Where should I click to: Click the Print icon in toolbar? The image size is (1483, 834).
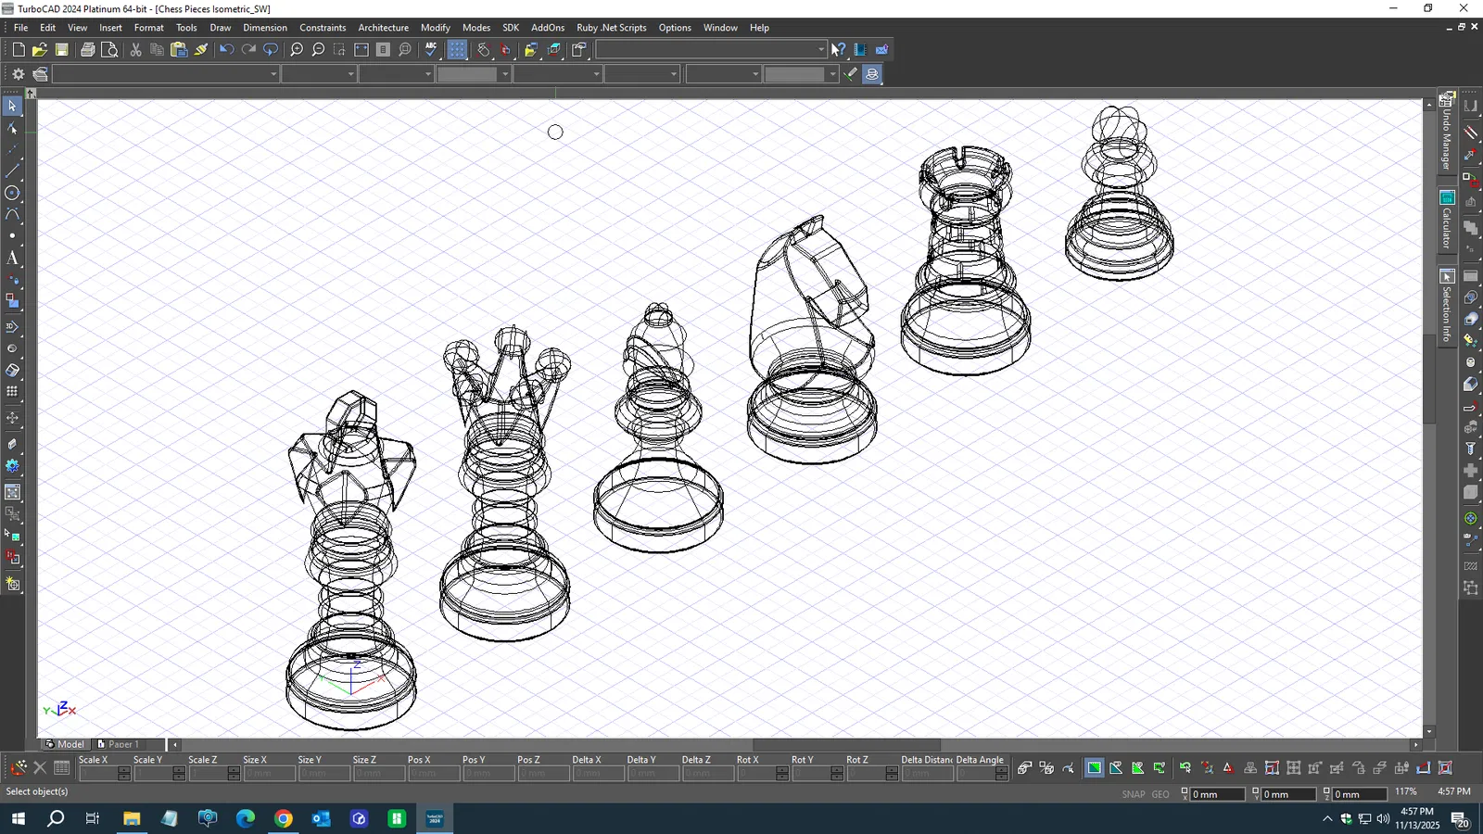(x=87, y=50)
